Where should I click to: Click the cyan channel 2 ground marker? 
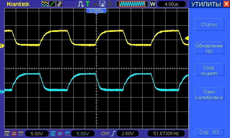(2, 92)
